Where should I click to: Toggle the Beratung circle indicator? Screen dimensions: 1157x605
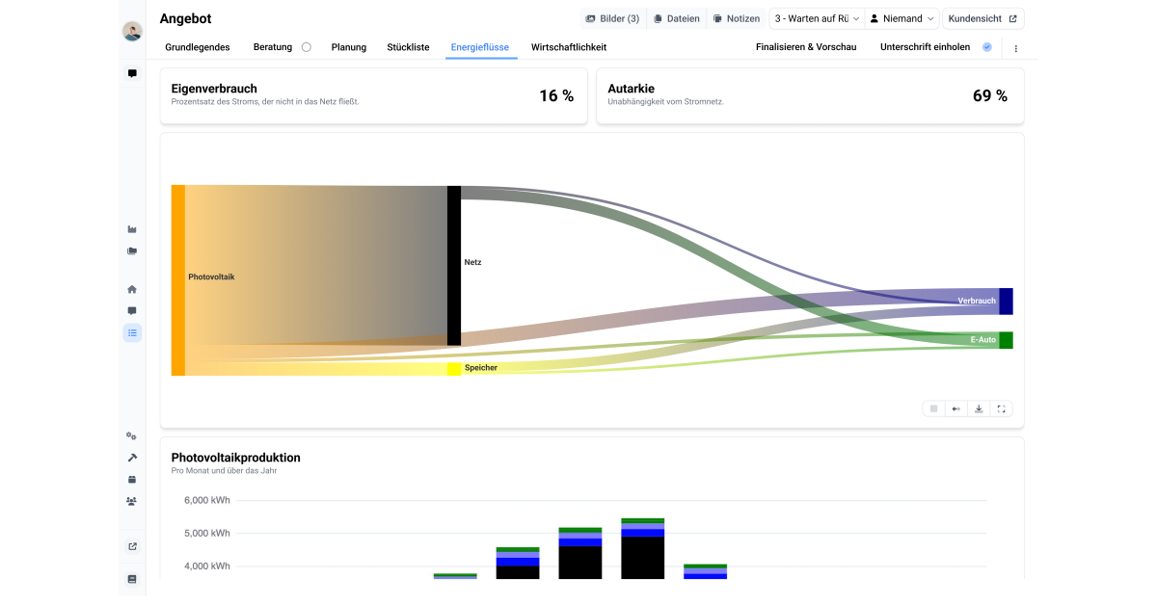[x=307, y=47]
